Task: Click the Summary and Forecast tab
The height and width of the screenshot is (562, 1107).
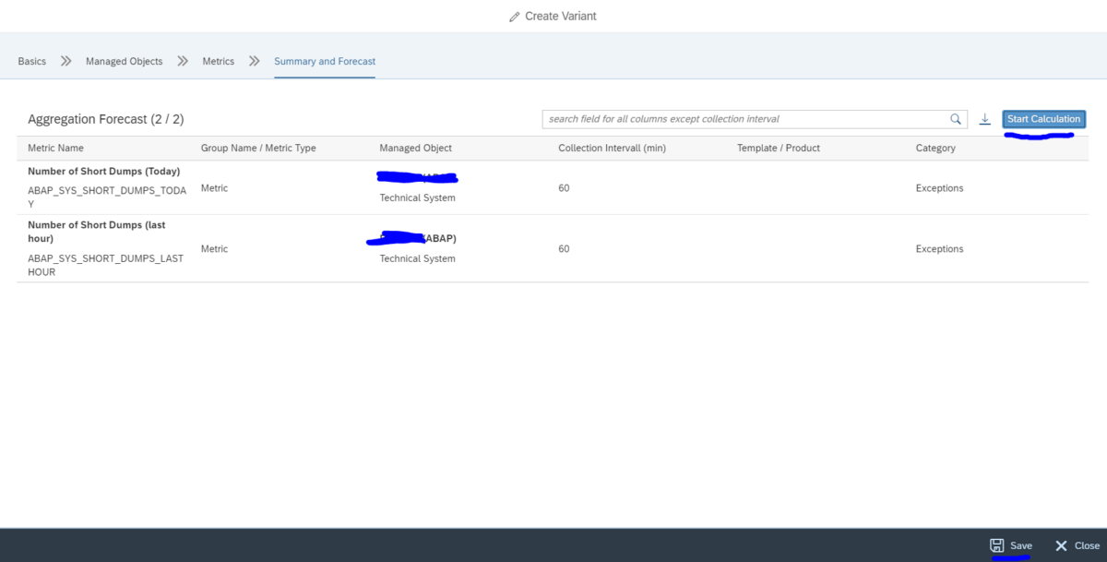Action: pyautogui.click(x=324, y=60)
